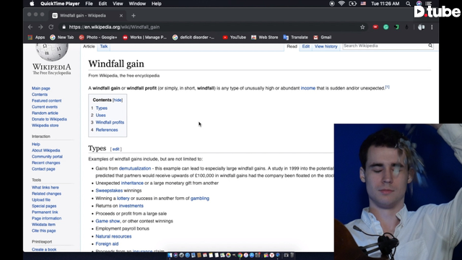This screenshot has height=260, width=462.
Task: Click the red extension icon in toolbar
Action: tap(375, 27)
